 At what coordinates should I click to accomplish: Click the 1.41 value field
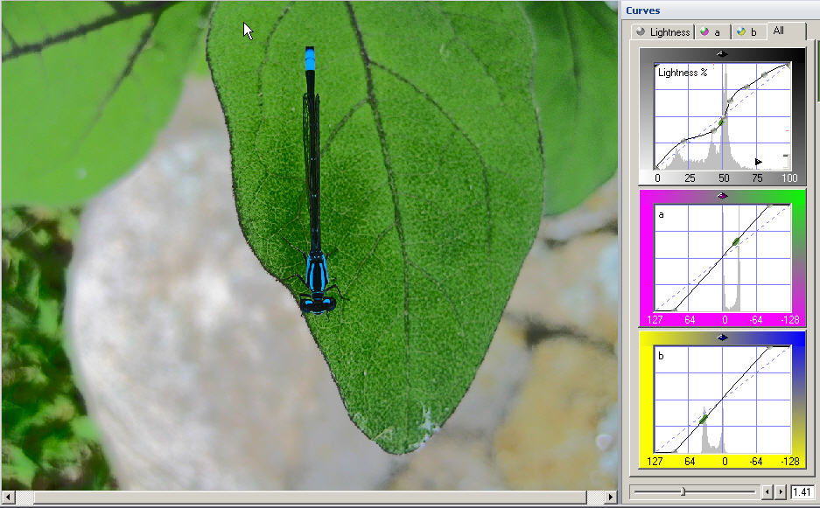(x=802, y=491)
